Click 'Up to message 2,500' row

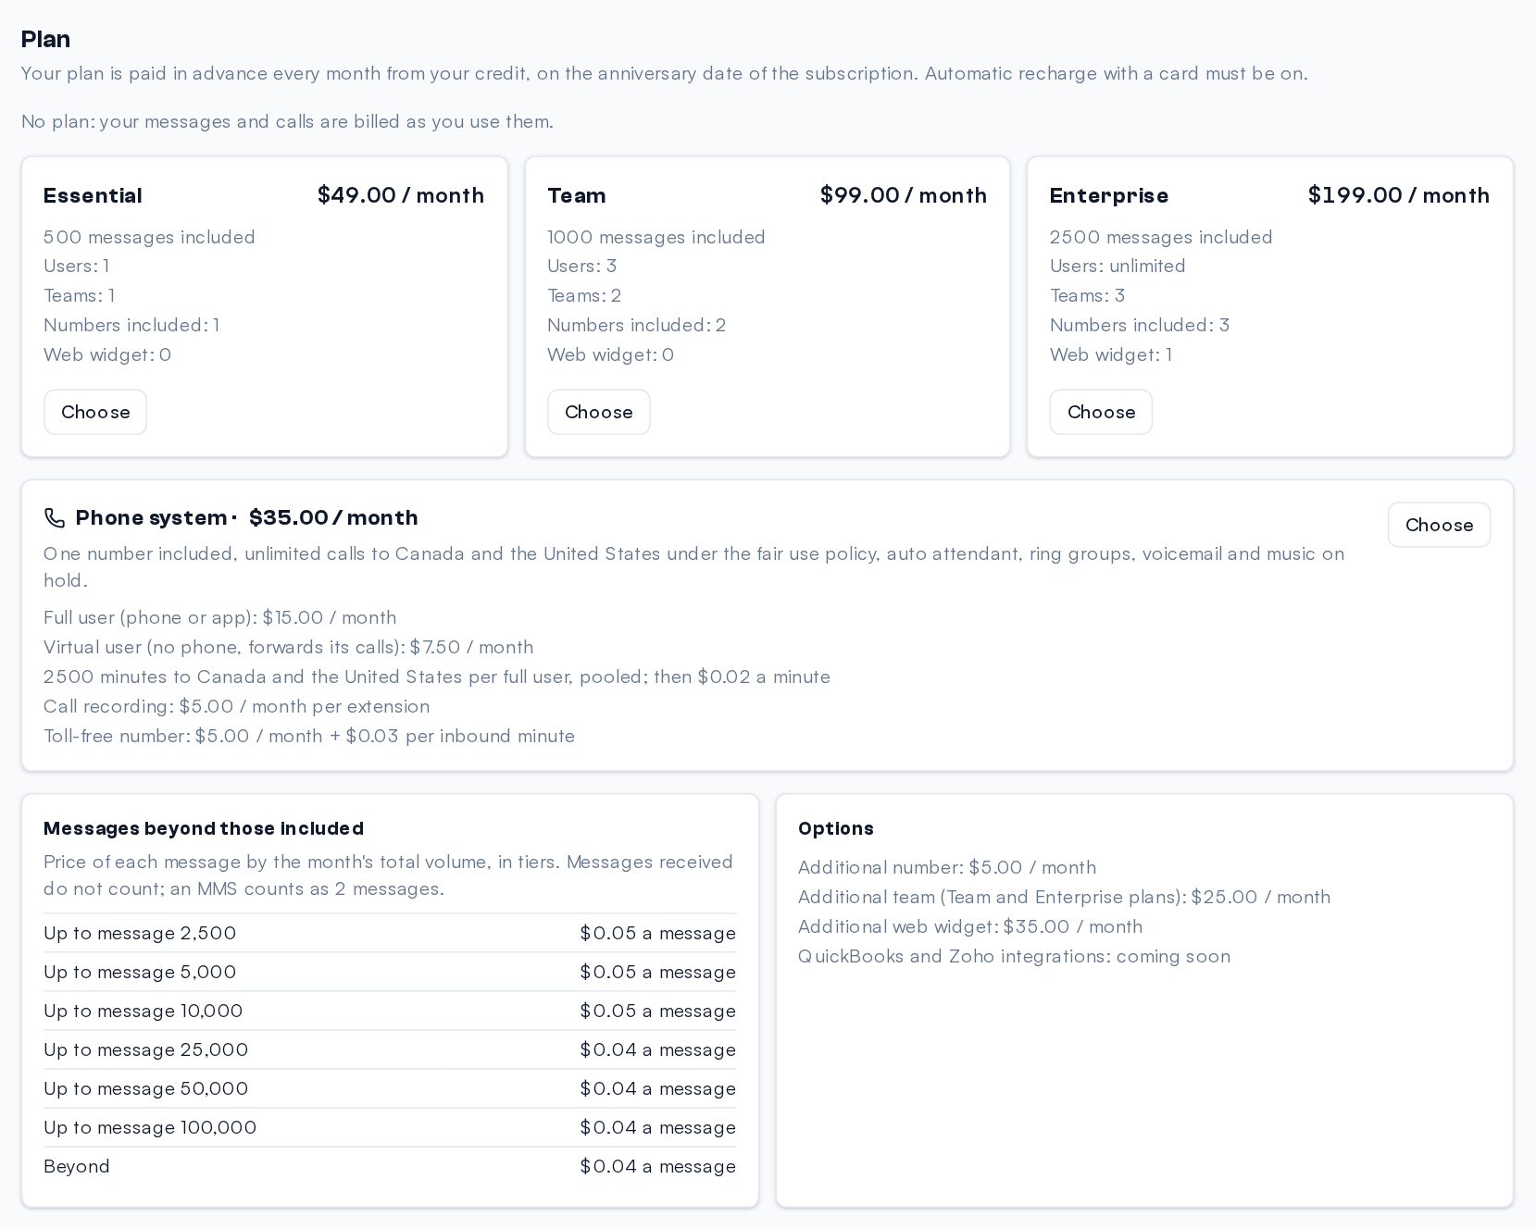390,933
